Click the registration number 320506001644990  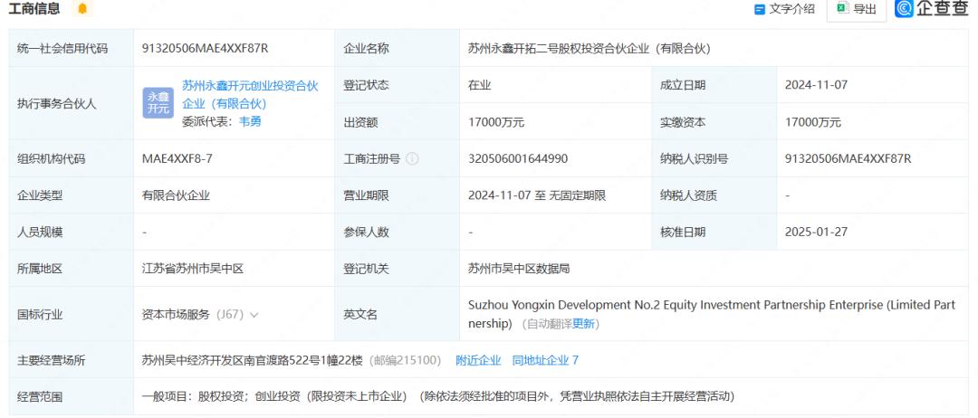[518, 158]
